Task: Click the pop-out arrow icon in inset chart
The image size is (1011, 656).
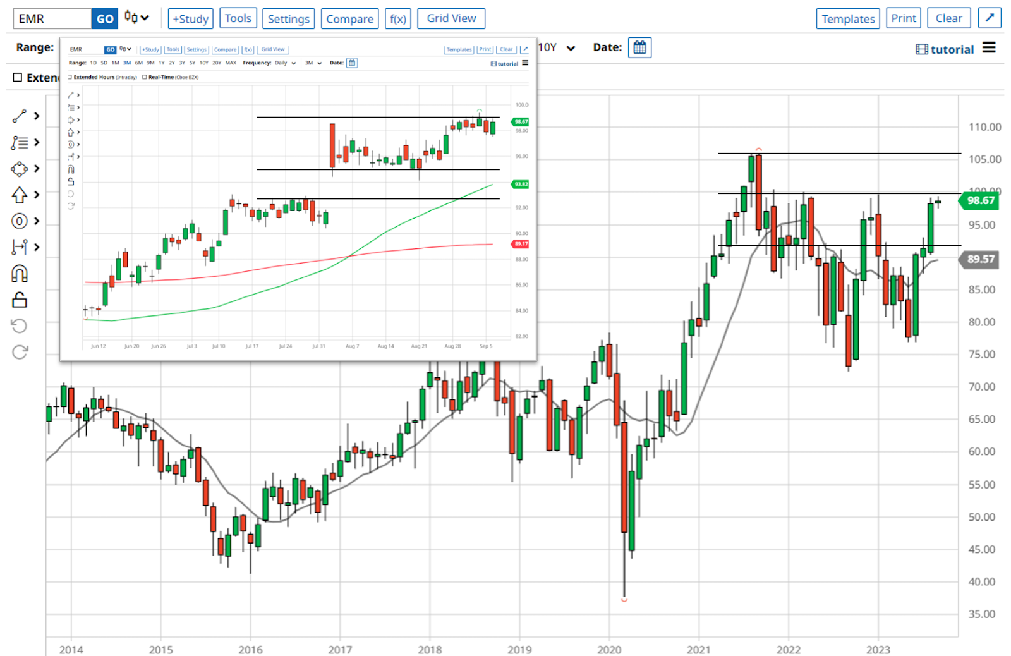Action: coord(524,49)
